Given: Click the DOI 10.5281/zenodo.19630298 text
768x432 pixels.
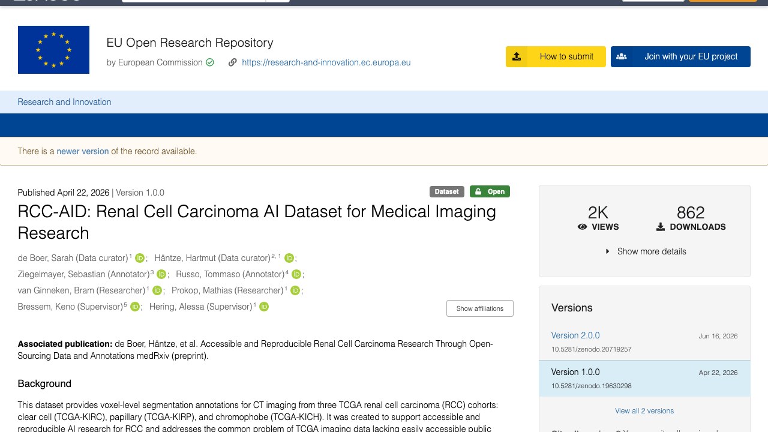Looking at the screenshot, I should pyautogui.click(x=592, y=386).
